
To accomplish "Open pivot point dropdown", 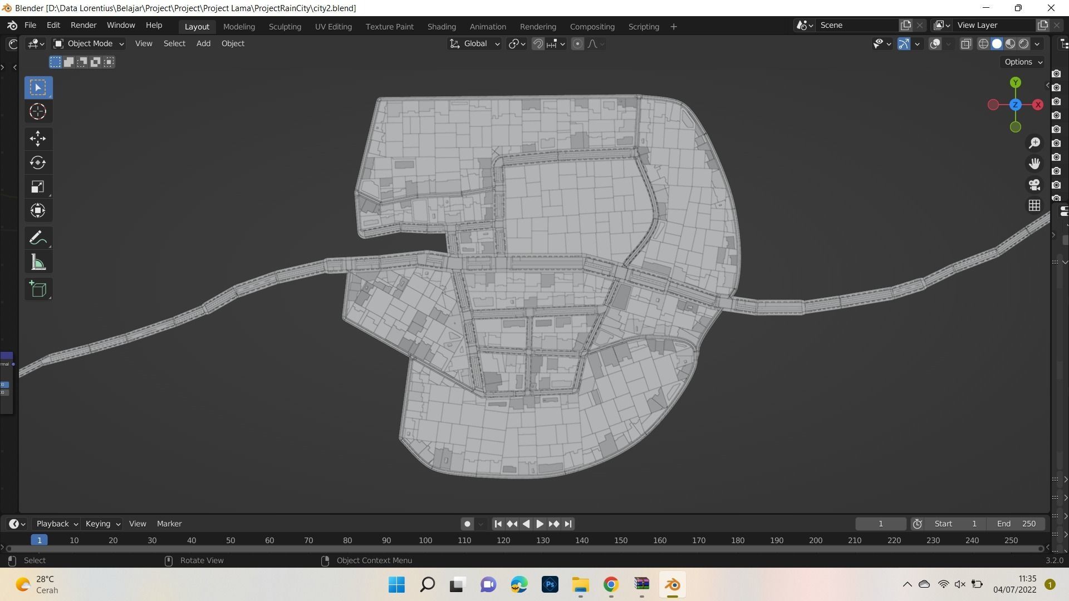I will [x=517, y=43].
